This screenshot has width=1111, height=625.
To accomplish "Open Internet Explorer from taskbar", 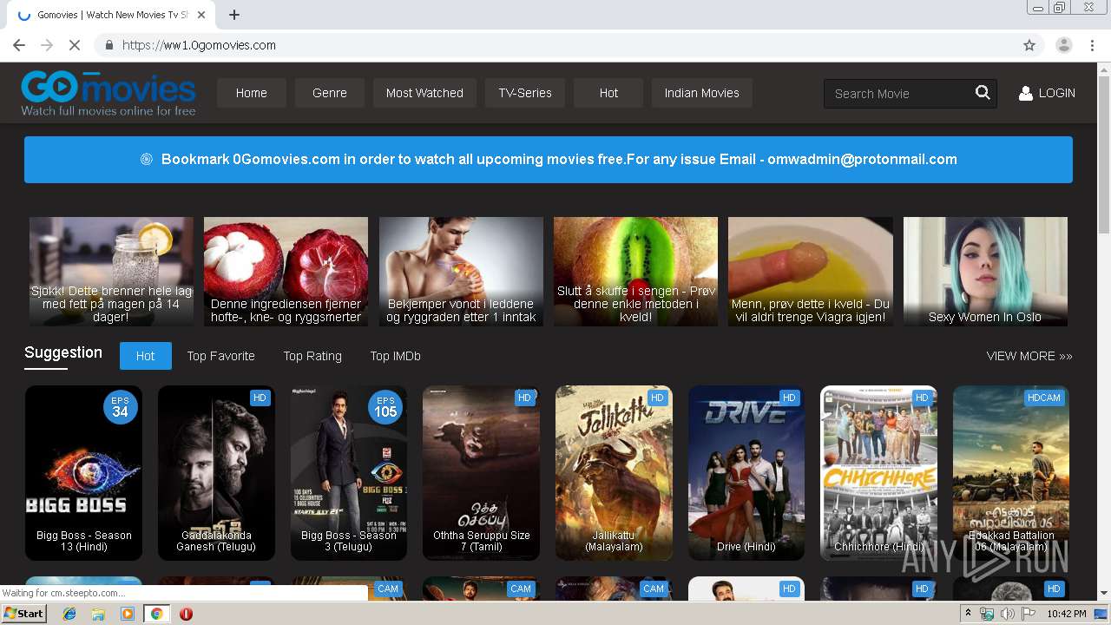I will tap(69, 614).
